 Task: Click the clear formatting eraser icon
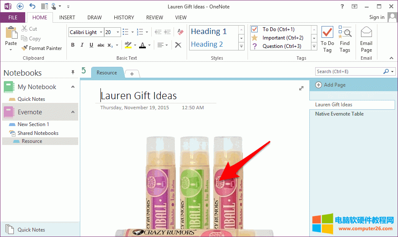180,32
